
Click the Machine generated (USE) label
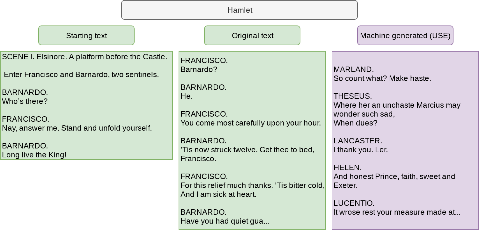tap(405, 36)
